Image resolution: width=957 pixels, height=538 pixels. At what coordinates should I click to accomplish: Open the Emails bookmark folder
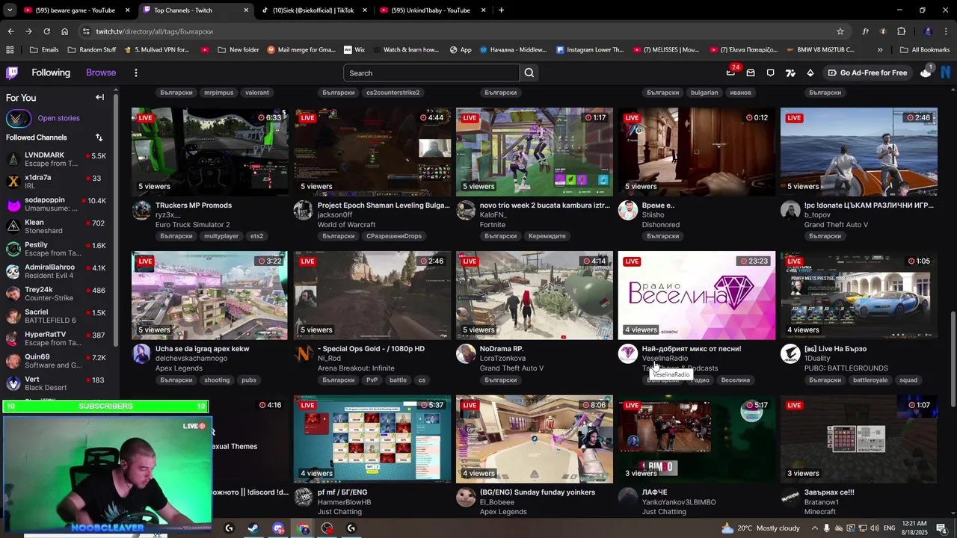[x=44, y=50]
